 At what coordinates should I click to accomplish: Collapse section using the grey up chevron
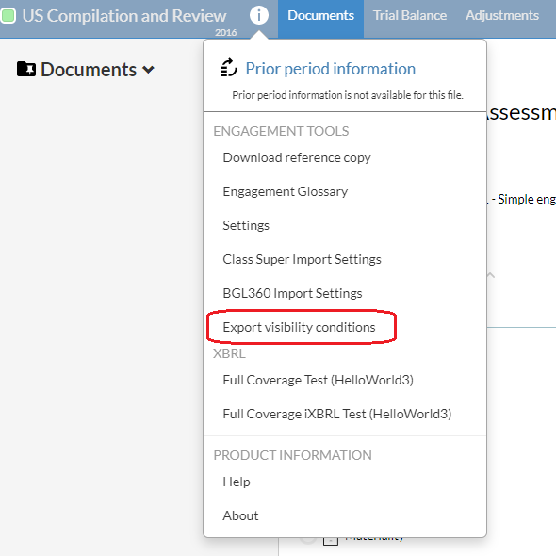tap(490, 275)
